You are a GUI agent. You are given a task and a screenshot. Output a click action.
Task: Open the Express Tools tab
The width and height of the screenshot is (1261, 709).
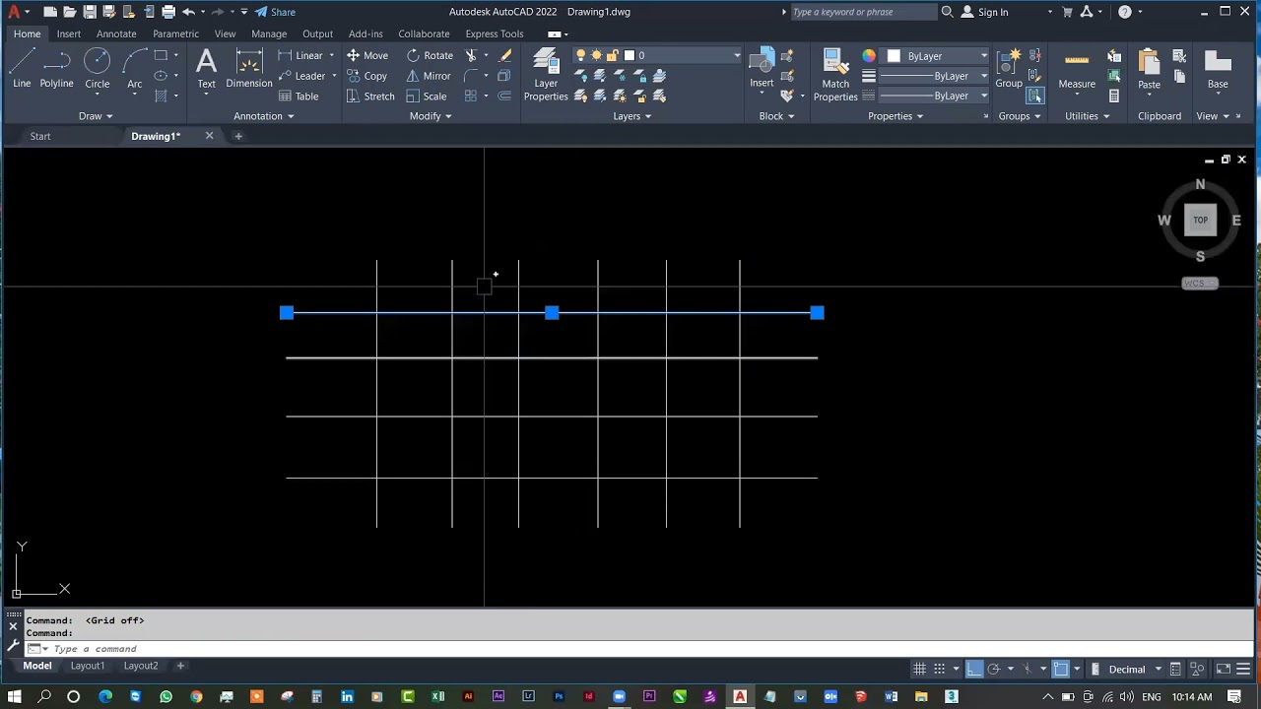click(x=495, y=33)
